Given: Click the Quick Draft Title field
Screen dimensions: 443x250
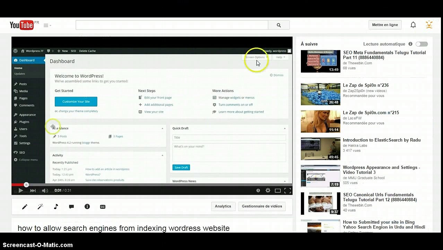Looking at the screenshot, I should [x=229, y=137].
